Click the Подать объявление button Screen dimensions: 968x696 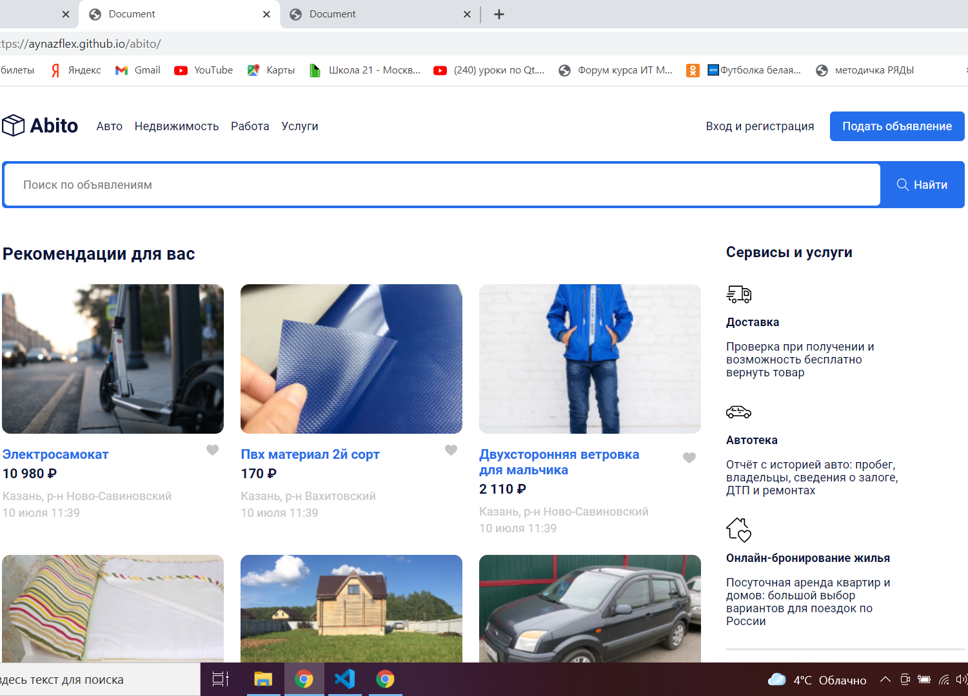(896, 126)
